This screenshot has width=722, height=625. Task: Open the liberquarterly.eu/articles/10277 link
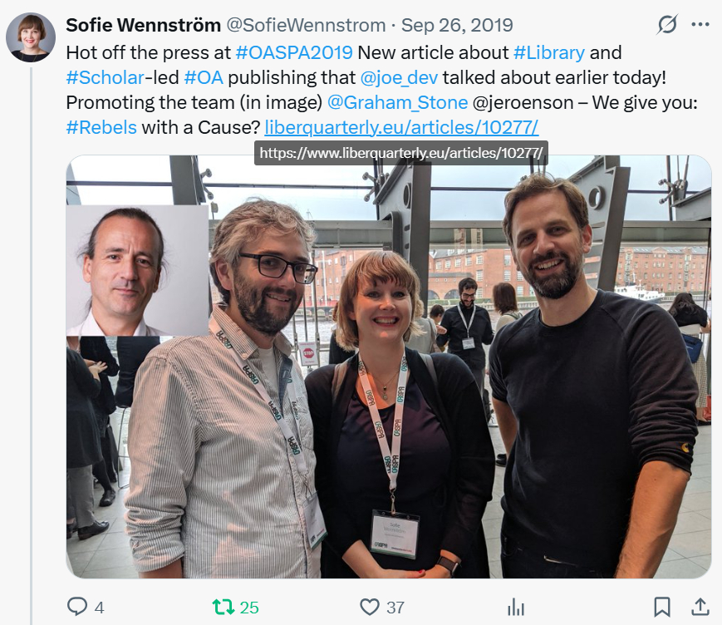(401, 127)
